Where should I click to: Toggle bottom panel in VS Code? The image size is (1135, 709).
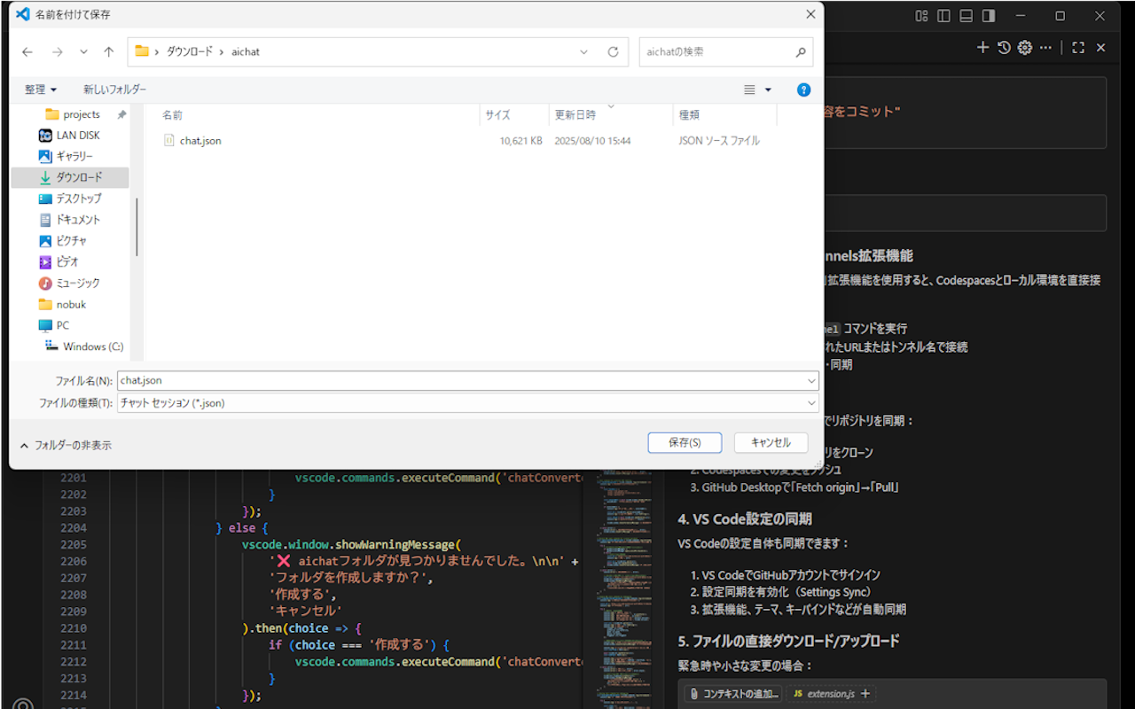click(x=966, y=16)
